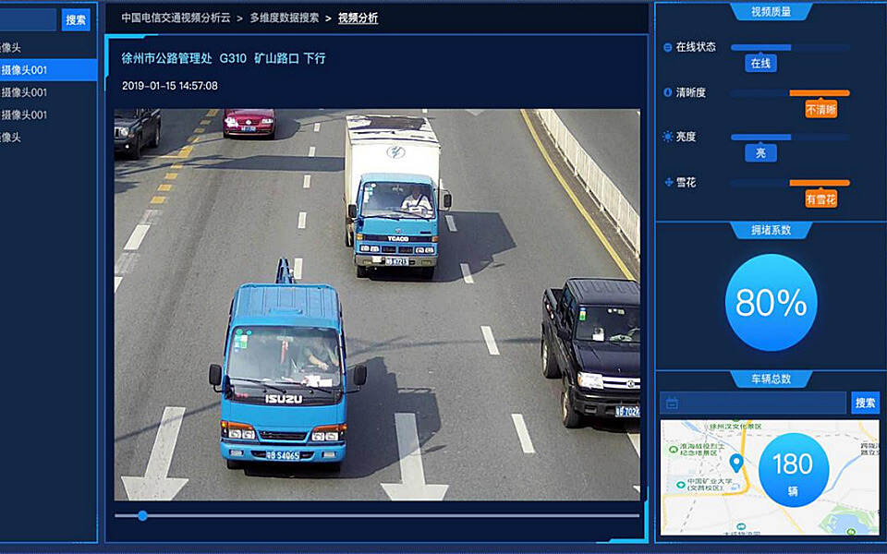Image resolution: width=887 pixels, height=554 pixels.
Task: Click the 80% congestion circle
Action: pos(771,303)
